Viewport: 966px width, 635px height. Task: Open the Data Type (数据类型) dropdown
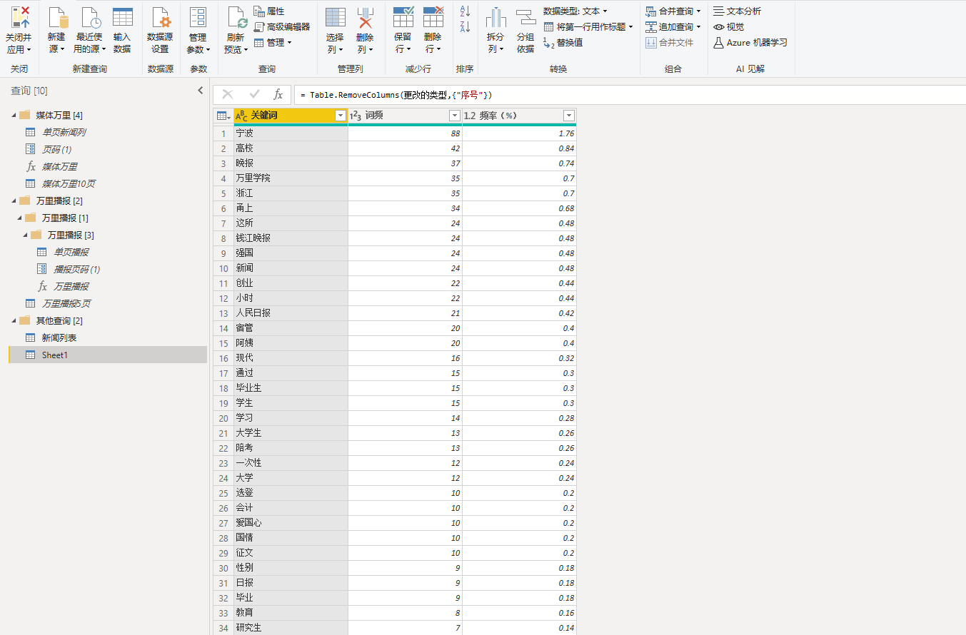(x=575, y=11)
